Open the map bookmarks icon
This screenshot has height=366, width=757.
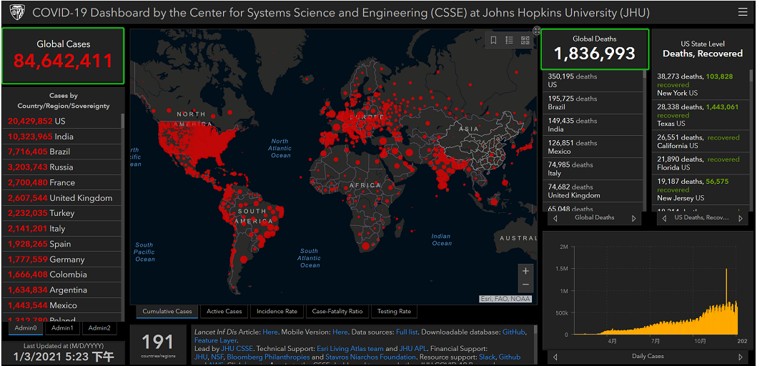coord(493,40)
